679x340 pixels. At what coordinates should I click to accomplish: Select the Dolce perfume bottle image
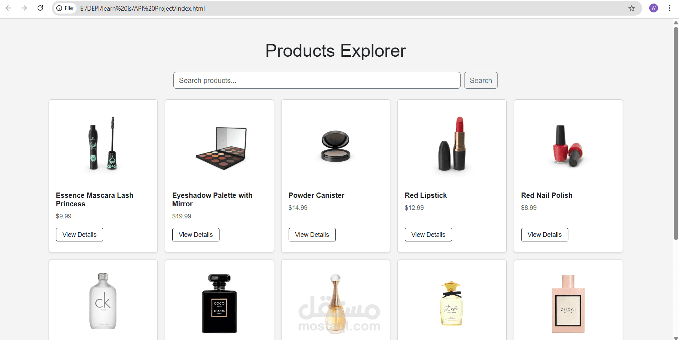(451, 303)
